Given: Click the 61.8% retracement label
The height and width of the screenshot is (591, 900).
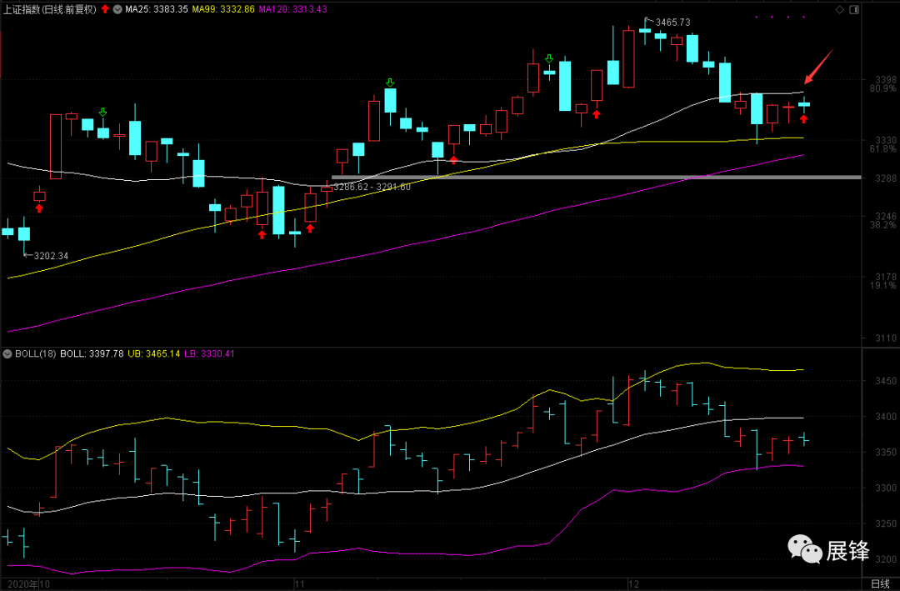Looking at the screenshot, I should [x=882, y=149].
